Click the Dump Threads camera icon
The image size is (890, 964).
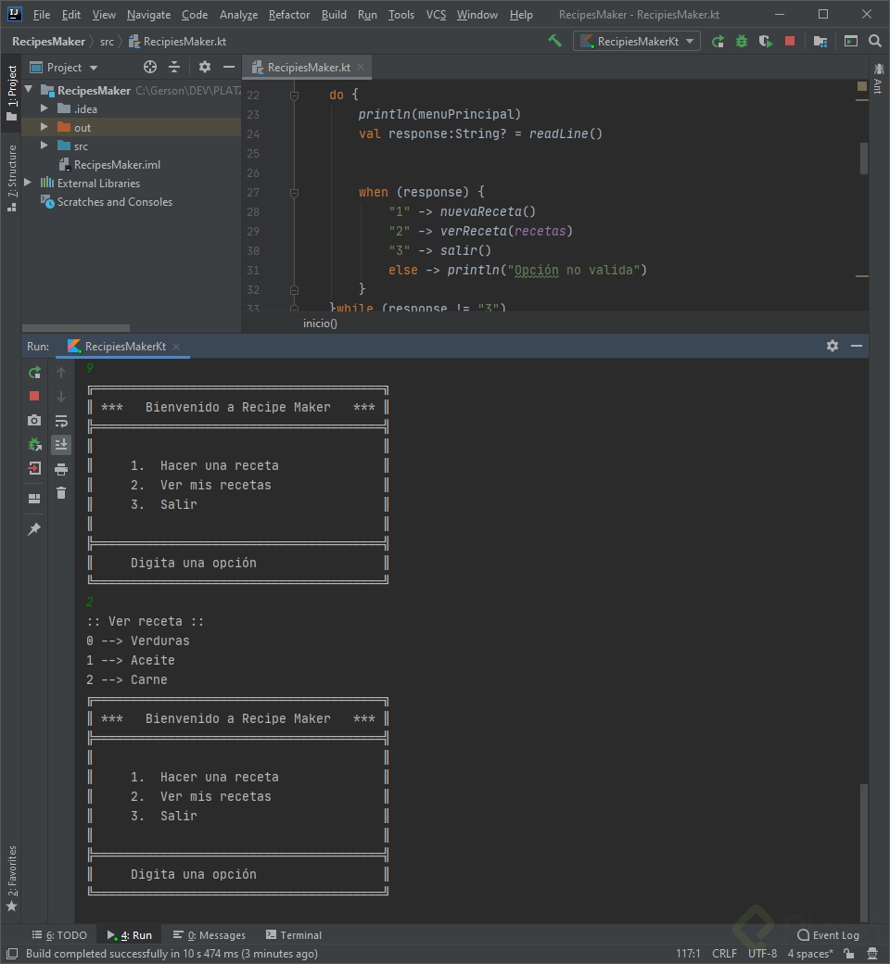34,420
